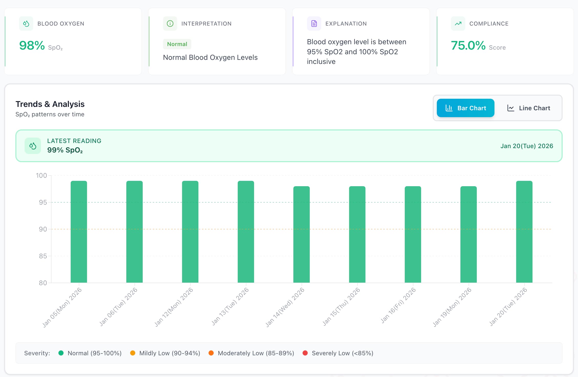The height and width of the screenshot is (377, 578).
Task: Click the Blood Oxygen water drop icon
Action: click(x=26, y=24)
